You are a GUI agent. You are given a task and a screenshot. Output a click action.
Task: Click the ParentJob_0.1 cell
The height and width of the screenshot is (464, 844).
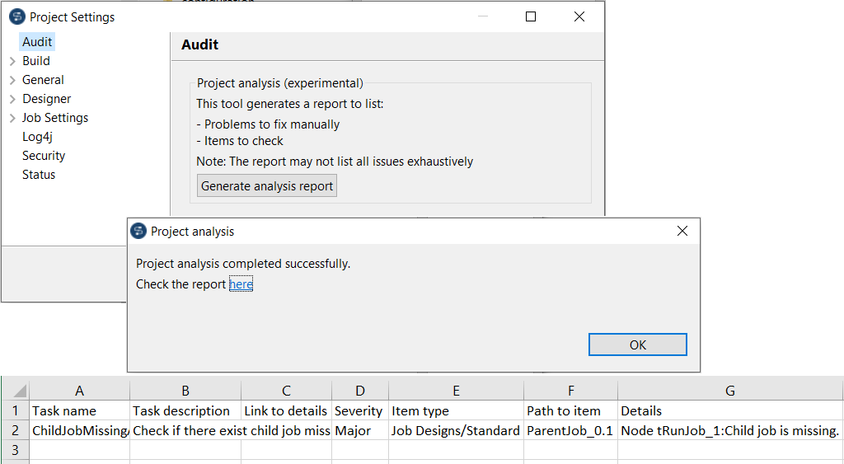click(x=570, y=430)
